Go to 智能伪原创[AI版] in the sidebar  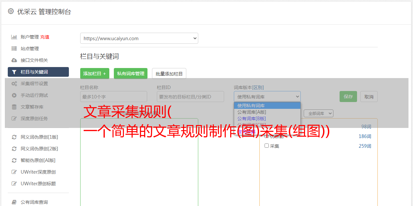tap(38, 160)
